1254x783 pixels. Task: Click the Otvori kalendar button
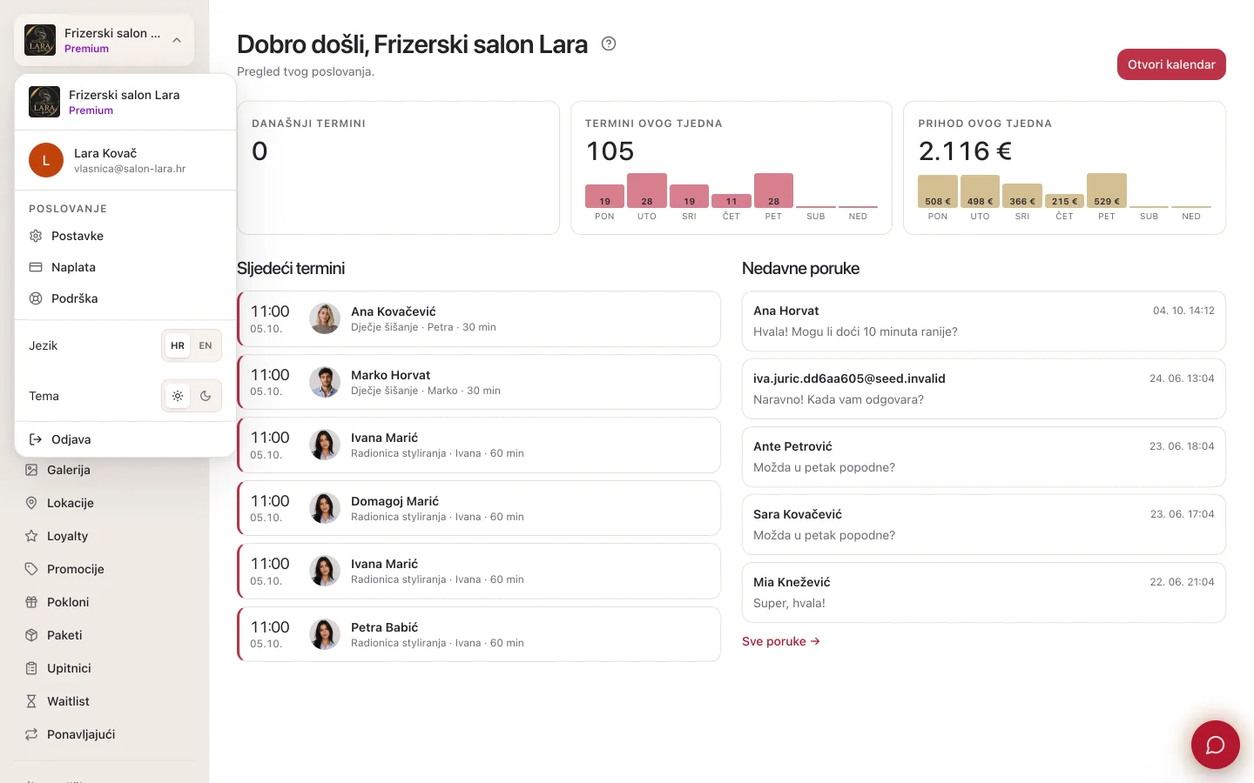point(1171,64)
